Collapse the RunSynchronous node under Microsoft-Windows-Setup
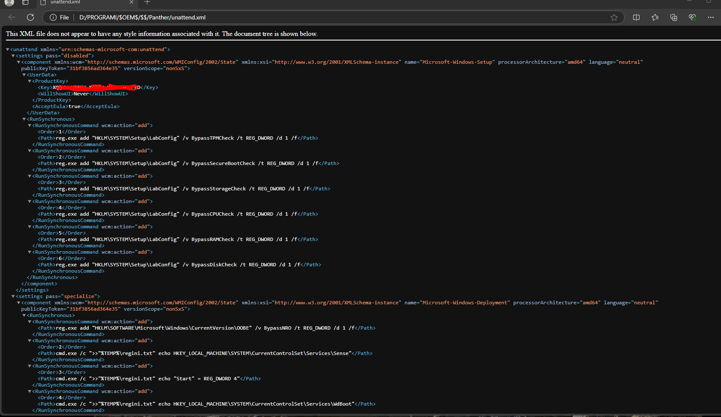 tap(24, 119)
